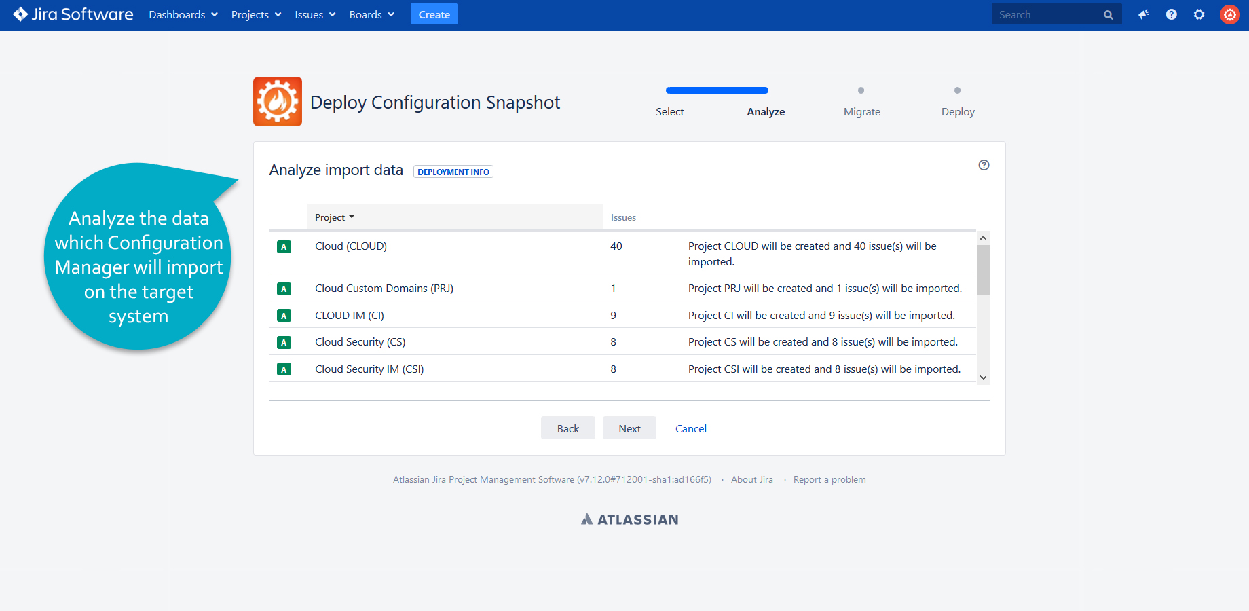Click the Back button
Viewport: 1249px width, 611px height.
(x=568, y=428)
